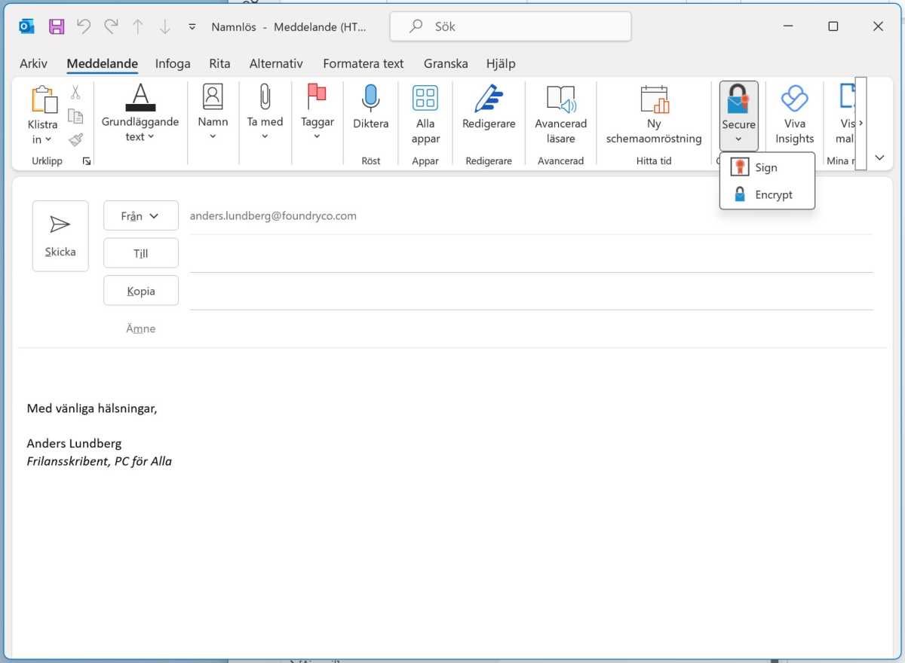
Task: Start dictation with the Diktera microphone
Action: tap(370, 108)
